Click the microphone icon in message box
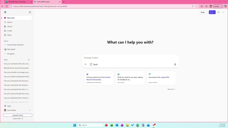The width and height of the screenshot is (228, 128). tap(175, 64)
